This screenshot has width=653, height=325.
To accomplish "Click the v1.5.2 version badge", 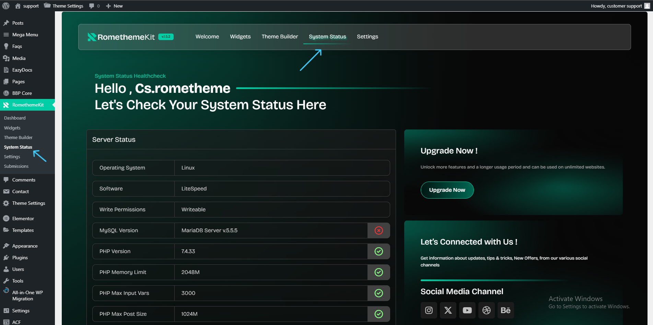I will [166, 37].
